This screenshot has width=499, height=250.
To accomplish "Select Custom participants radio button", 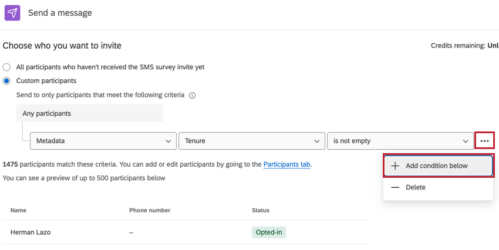I will click(7, 81).
